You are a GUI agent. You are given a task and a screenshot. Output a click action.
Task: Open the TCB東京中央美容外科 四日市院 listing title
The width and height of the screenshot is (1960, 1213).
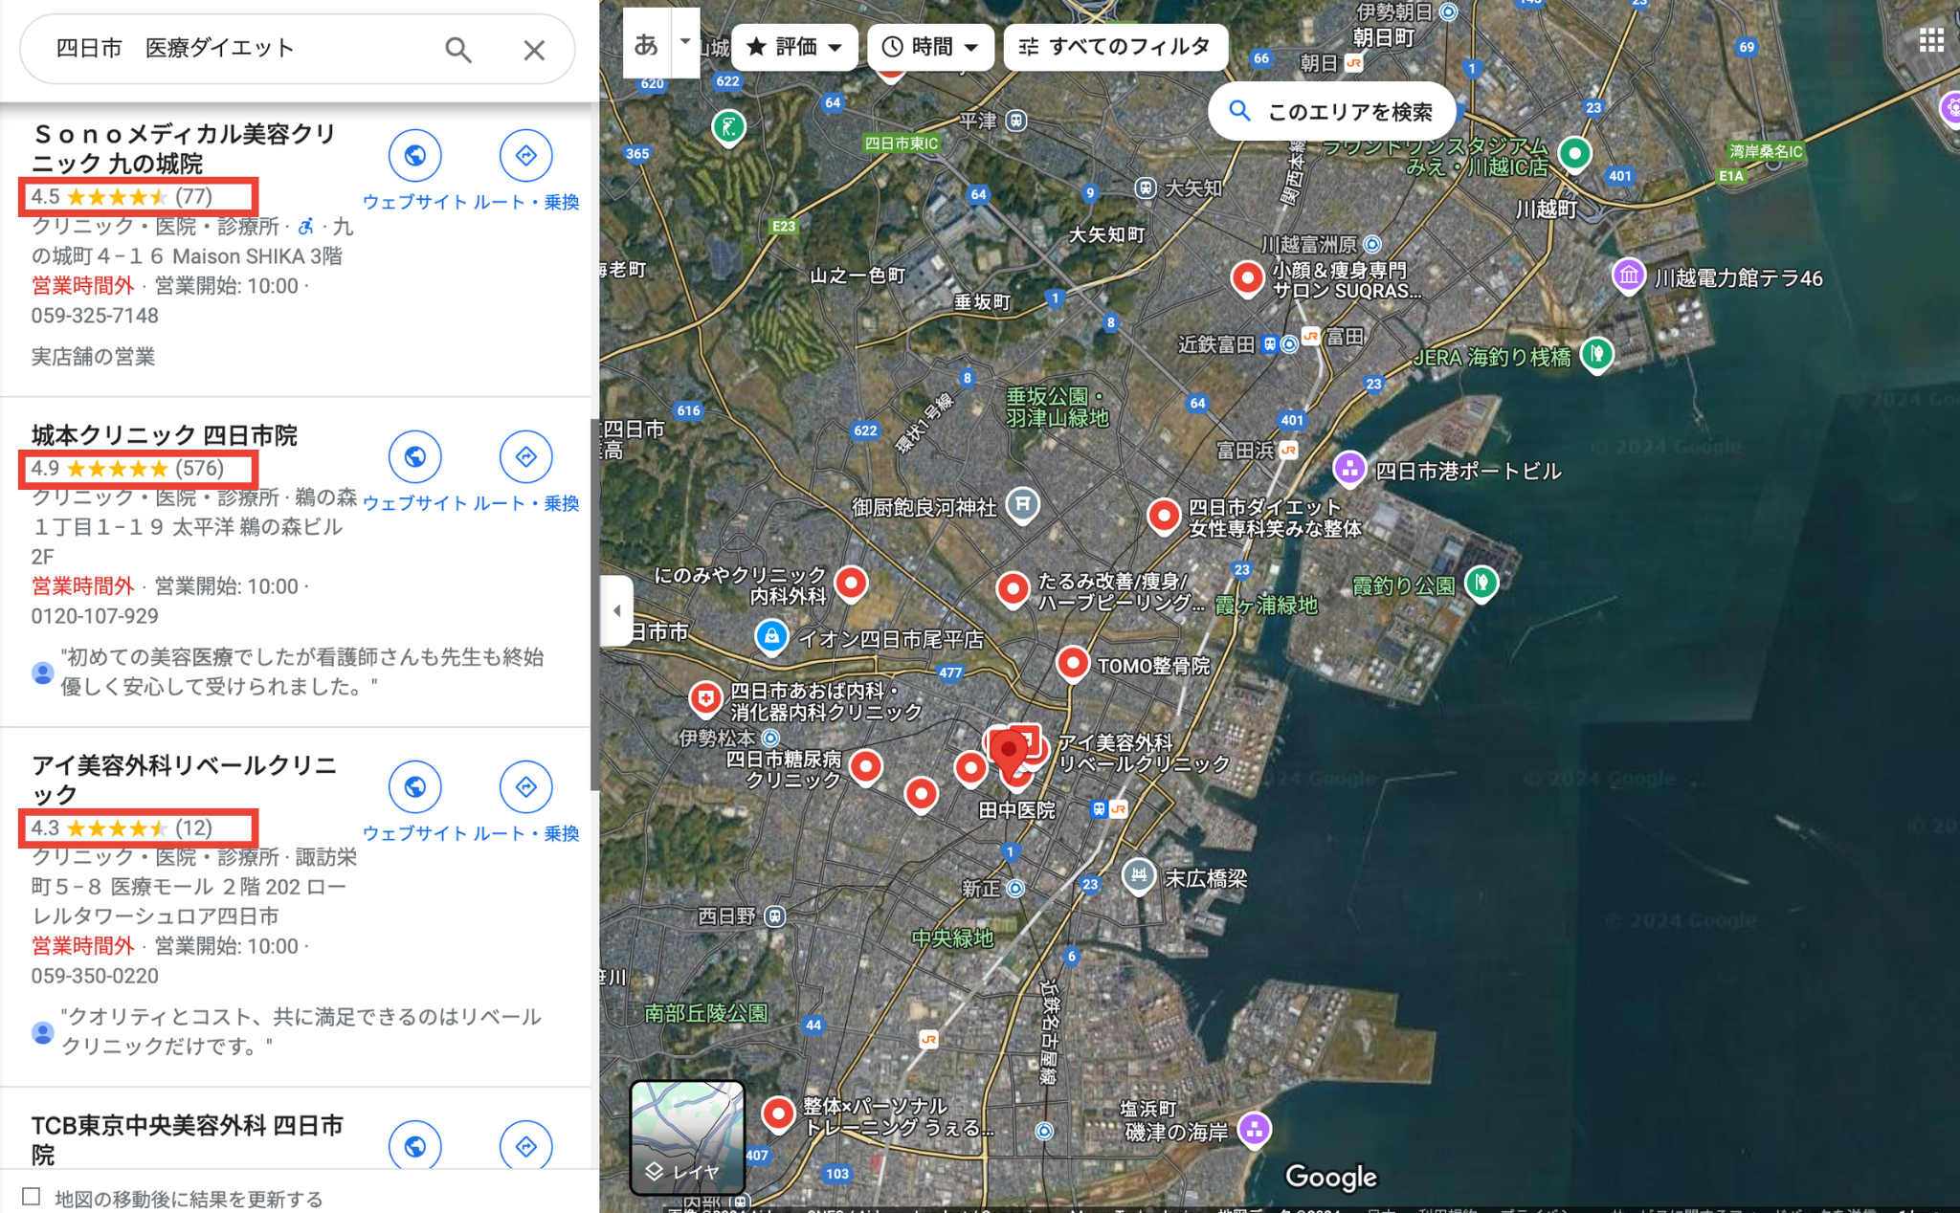(187, 1139)
